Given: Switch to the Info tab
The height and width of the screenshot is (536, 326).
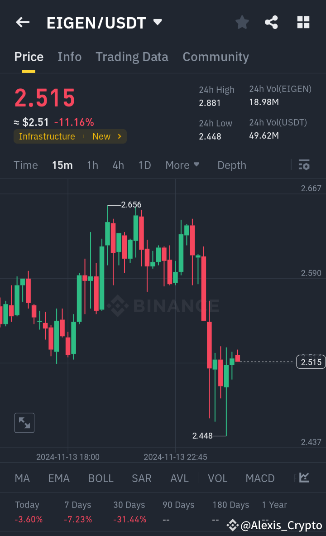Looking at the screenshot, I should coord(69,57).
